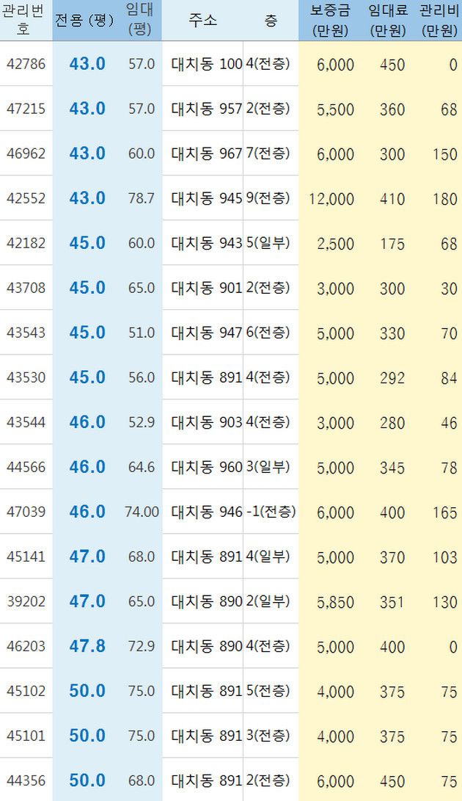Click rent value 280 in row 43544
Screen dimensions: 462x801
point(392,423)
